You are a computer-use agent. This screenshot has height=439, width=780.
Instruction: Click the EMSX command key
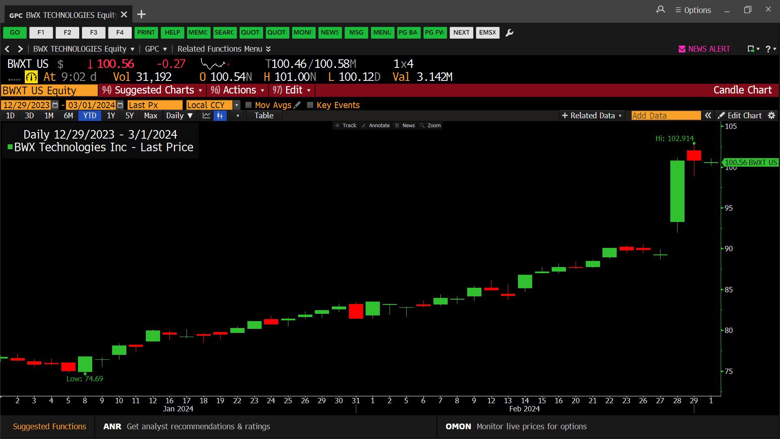coord(487,33)
